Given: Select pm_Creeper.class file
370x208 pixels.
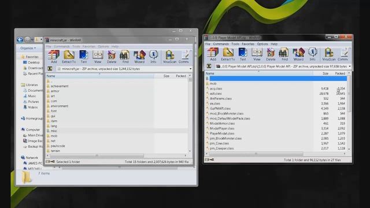Looking at the screenshot, I should [221, 148].
